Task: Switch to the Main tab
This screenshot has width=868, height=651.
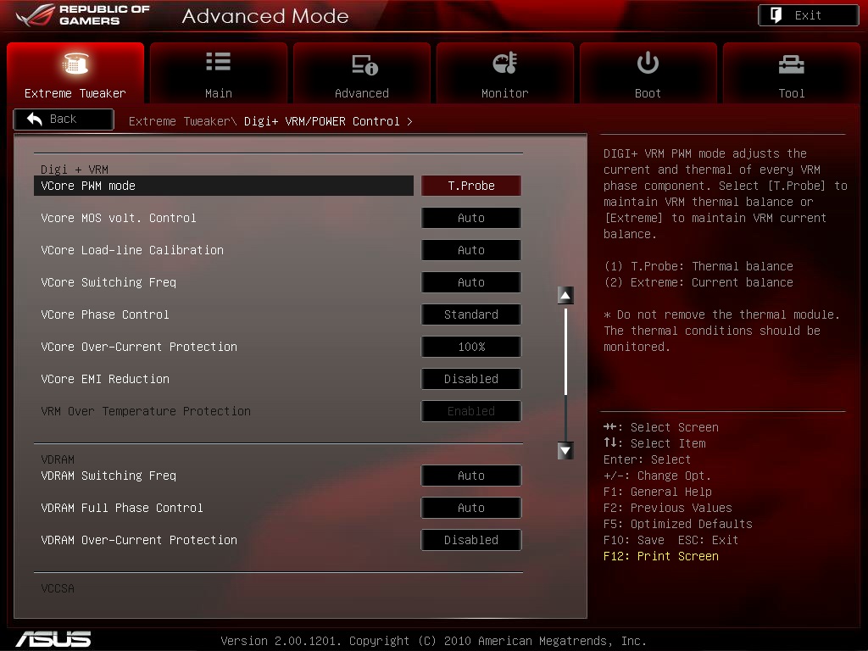Action: pos(219,73)
